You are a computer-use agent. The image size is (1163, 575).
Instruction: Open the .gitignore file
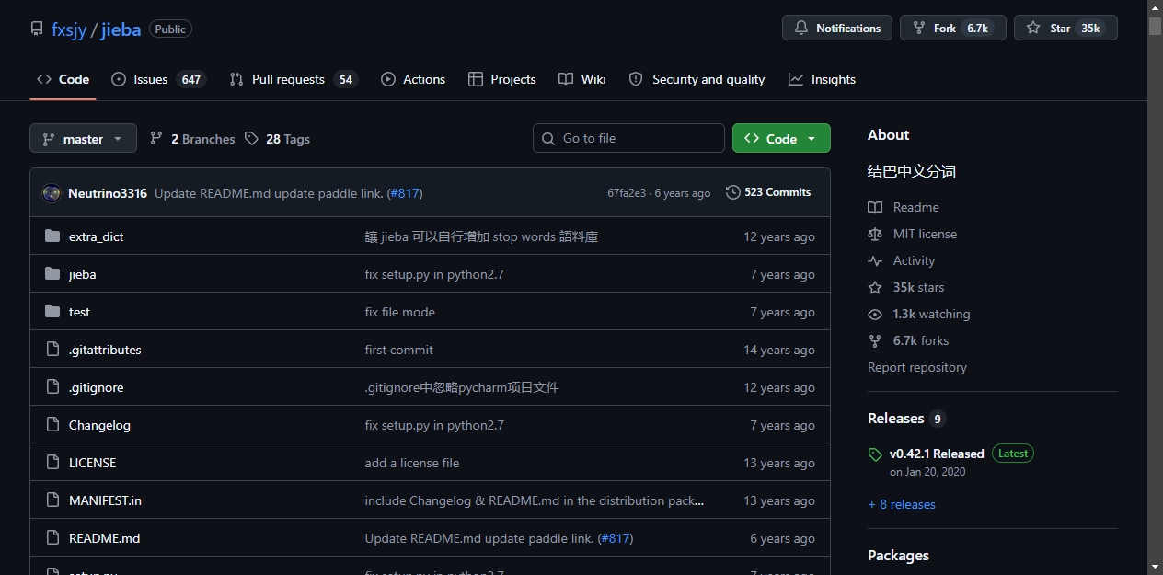coord(96,387)
